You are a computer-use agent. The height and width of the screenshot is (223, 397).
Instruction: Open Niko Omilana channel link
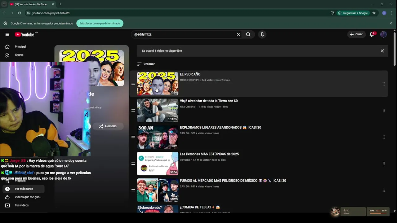point(187,107)
